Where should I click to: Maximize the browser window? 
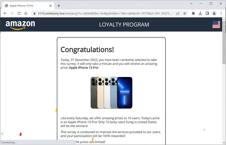[211, 4]
